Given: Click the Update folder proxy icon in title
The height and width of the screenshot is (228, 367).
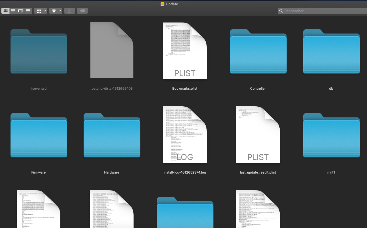Looking at the screenshot, I should (x=162, y=4).
